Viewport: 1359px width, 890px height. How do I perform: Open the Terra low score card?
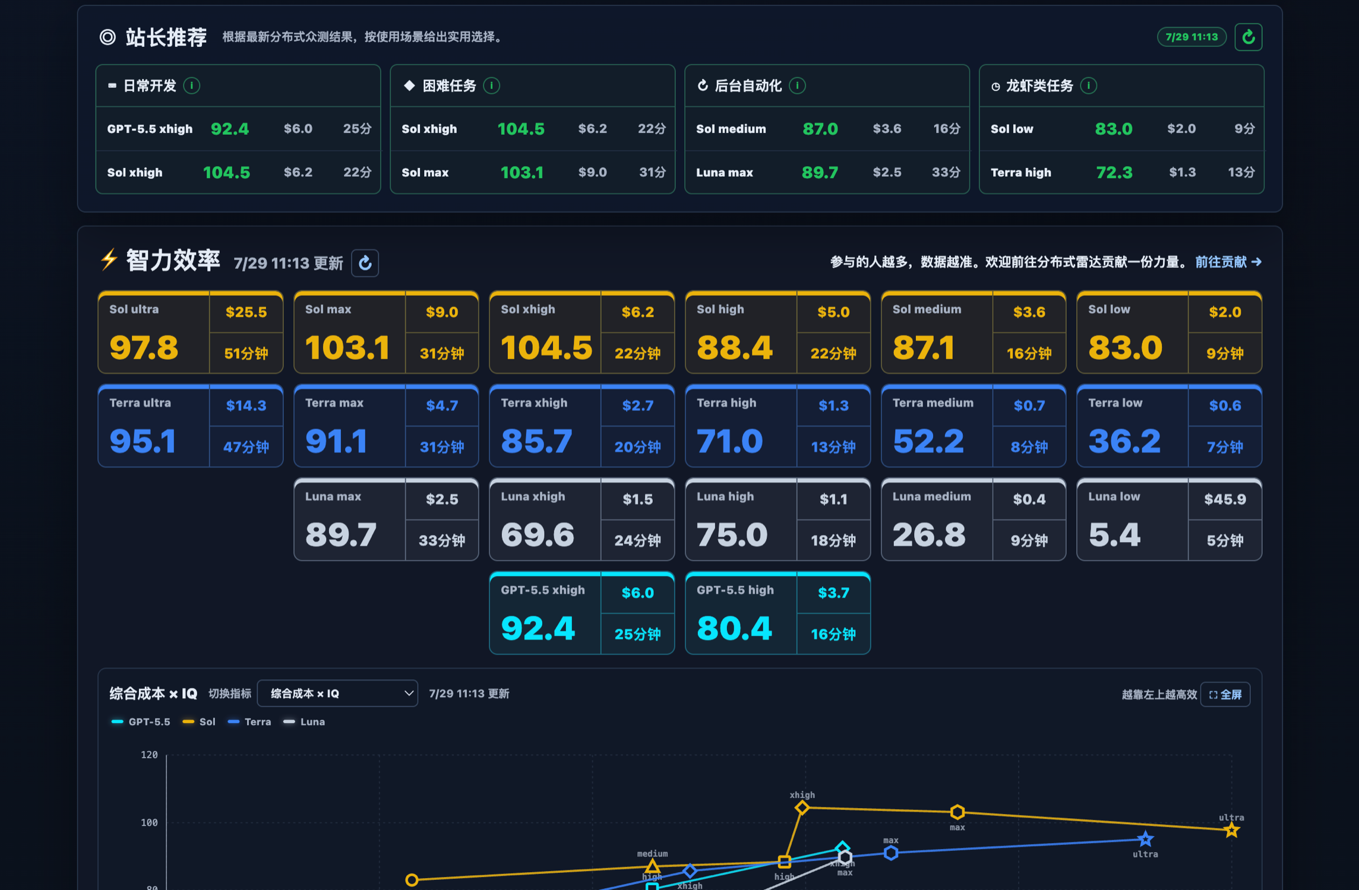(x=1169, y=426)
